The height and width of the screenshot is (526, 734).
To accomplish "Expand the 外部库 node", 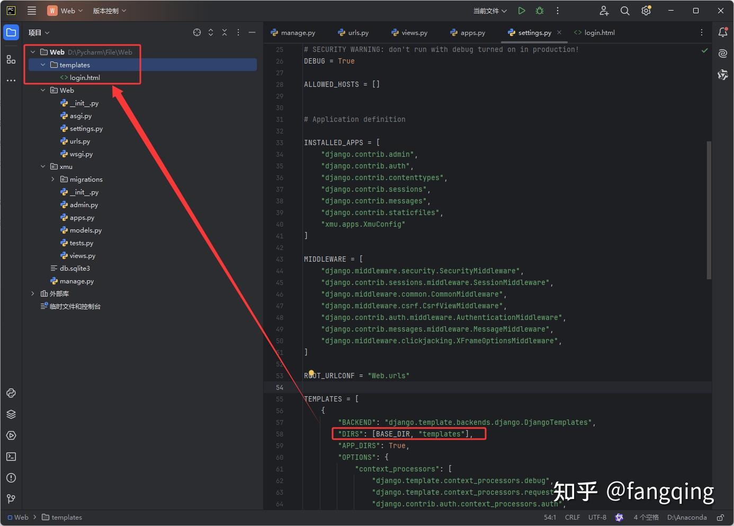I will pyautogui.click(x=33, y=293).
